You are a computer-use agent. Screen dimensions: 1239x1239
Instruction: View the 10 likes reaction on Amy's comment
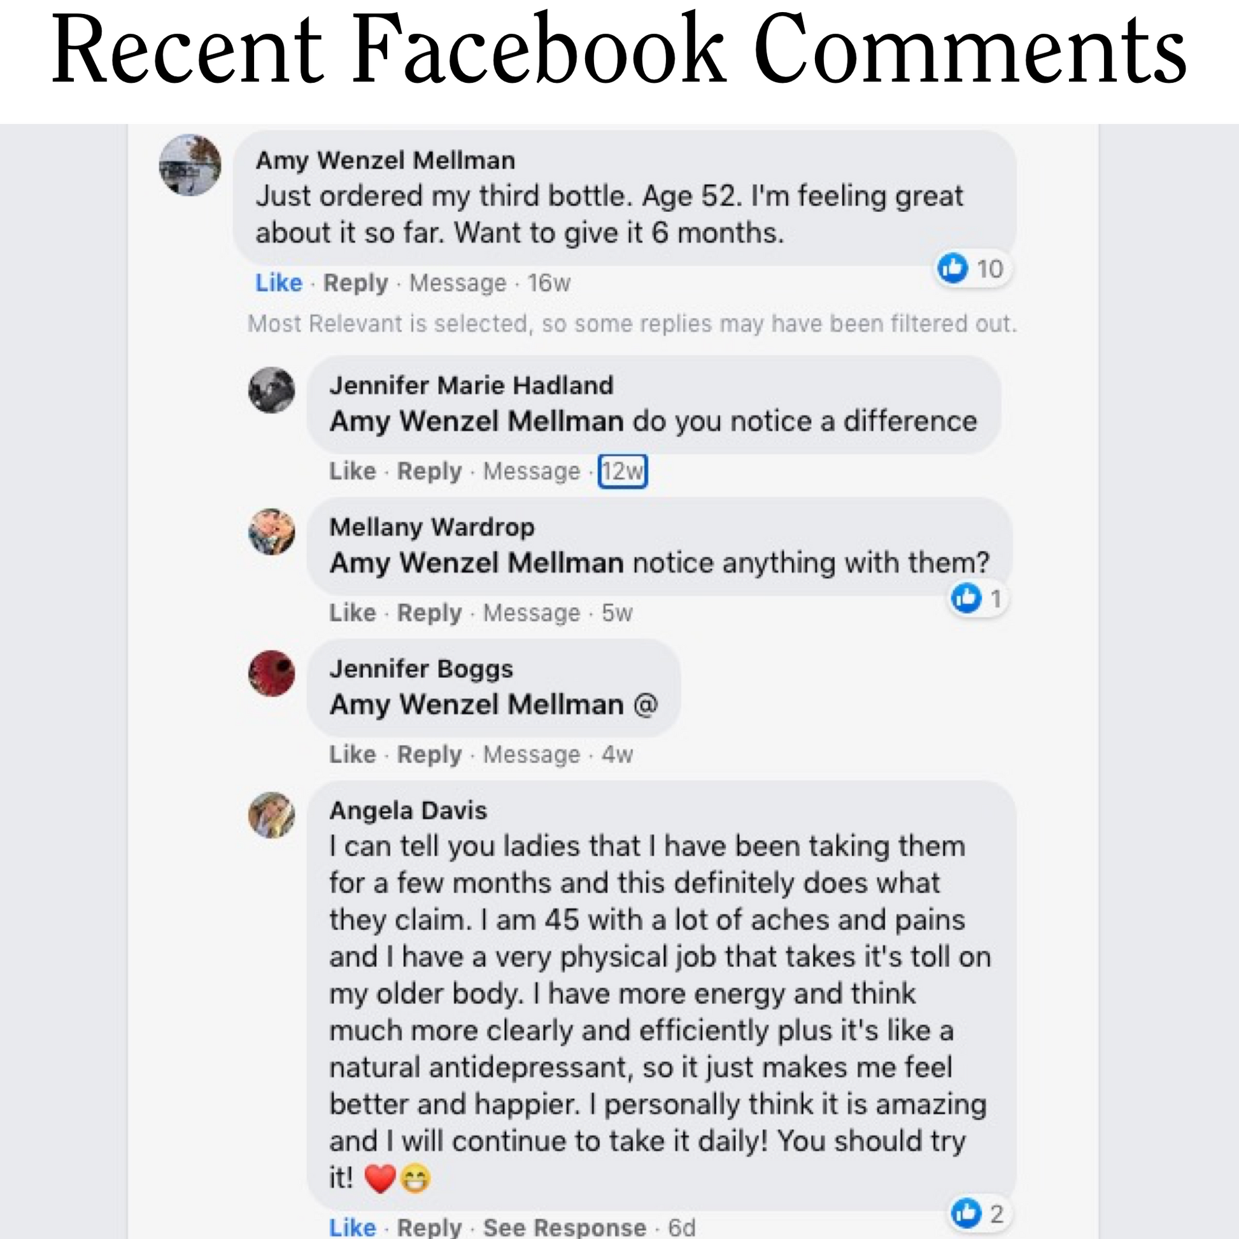click(972, 268)
